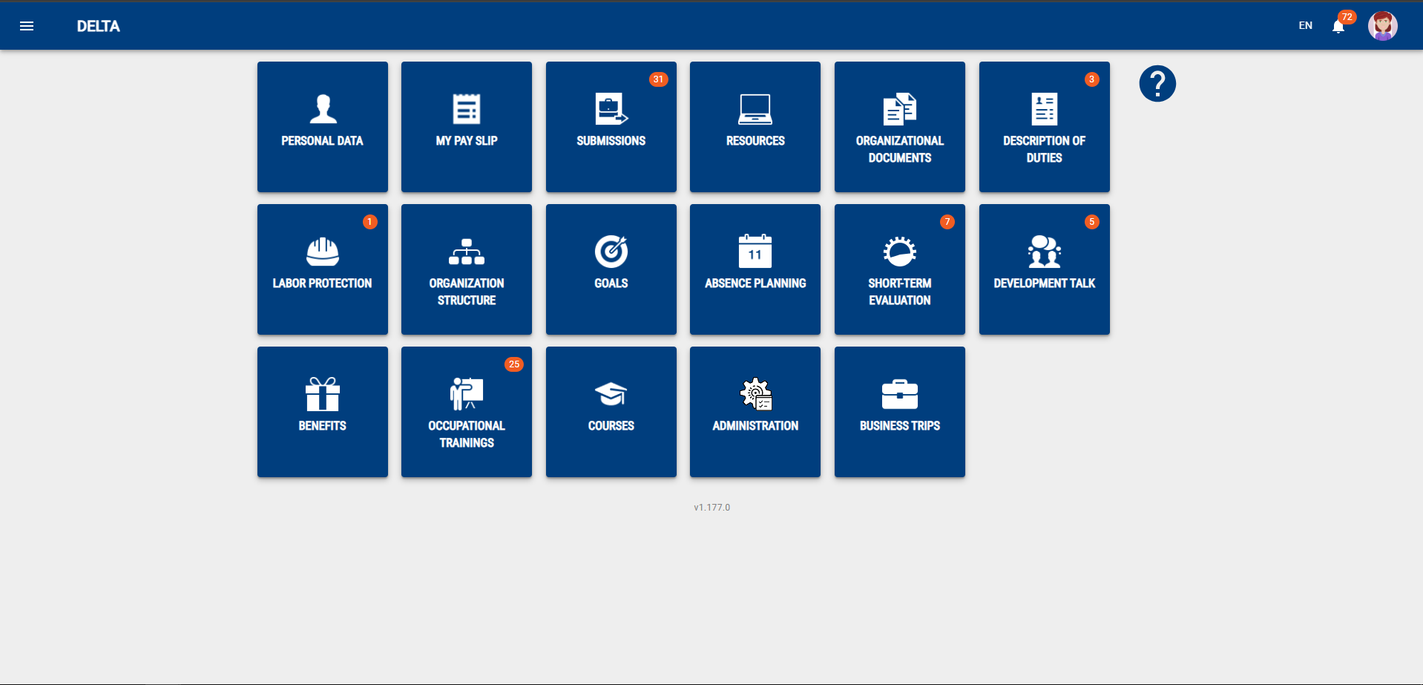Open the help question mark icon

1157,83
